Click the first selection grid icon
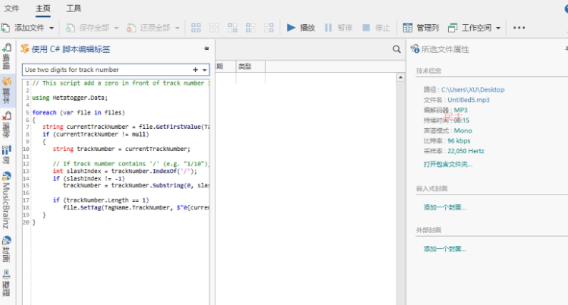This screenshot has width=568, height=305. (196, 28)
